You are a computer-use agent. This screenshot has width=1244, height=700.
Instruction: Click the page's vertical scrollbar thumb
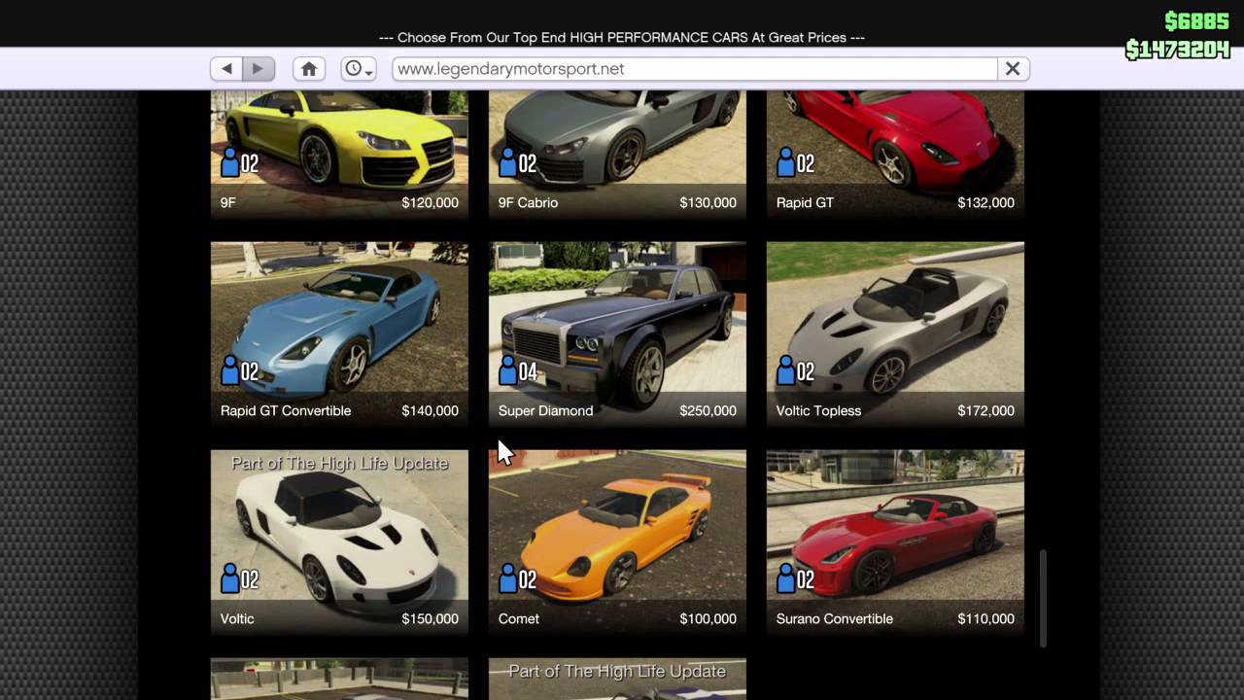coord(1044,598)
